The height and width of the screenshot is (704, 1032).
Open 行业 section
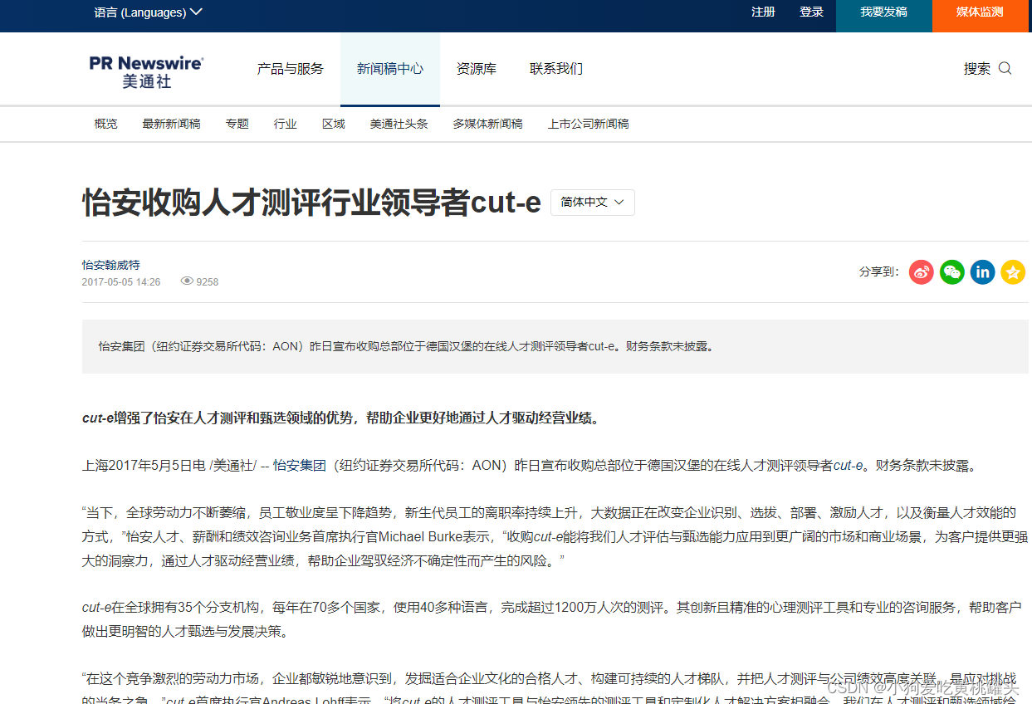click(286, 124)
